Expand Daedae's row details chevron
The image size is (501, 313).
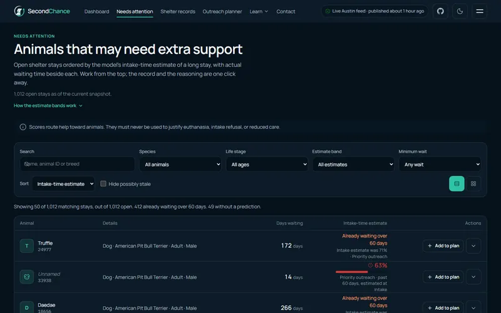click(x=473, y=307)
